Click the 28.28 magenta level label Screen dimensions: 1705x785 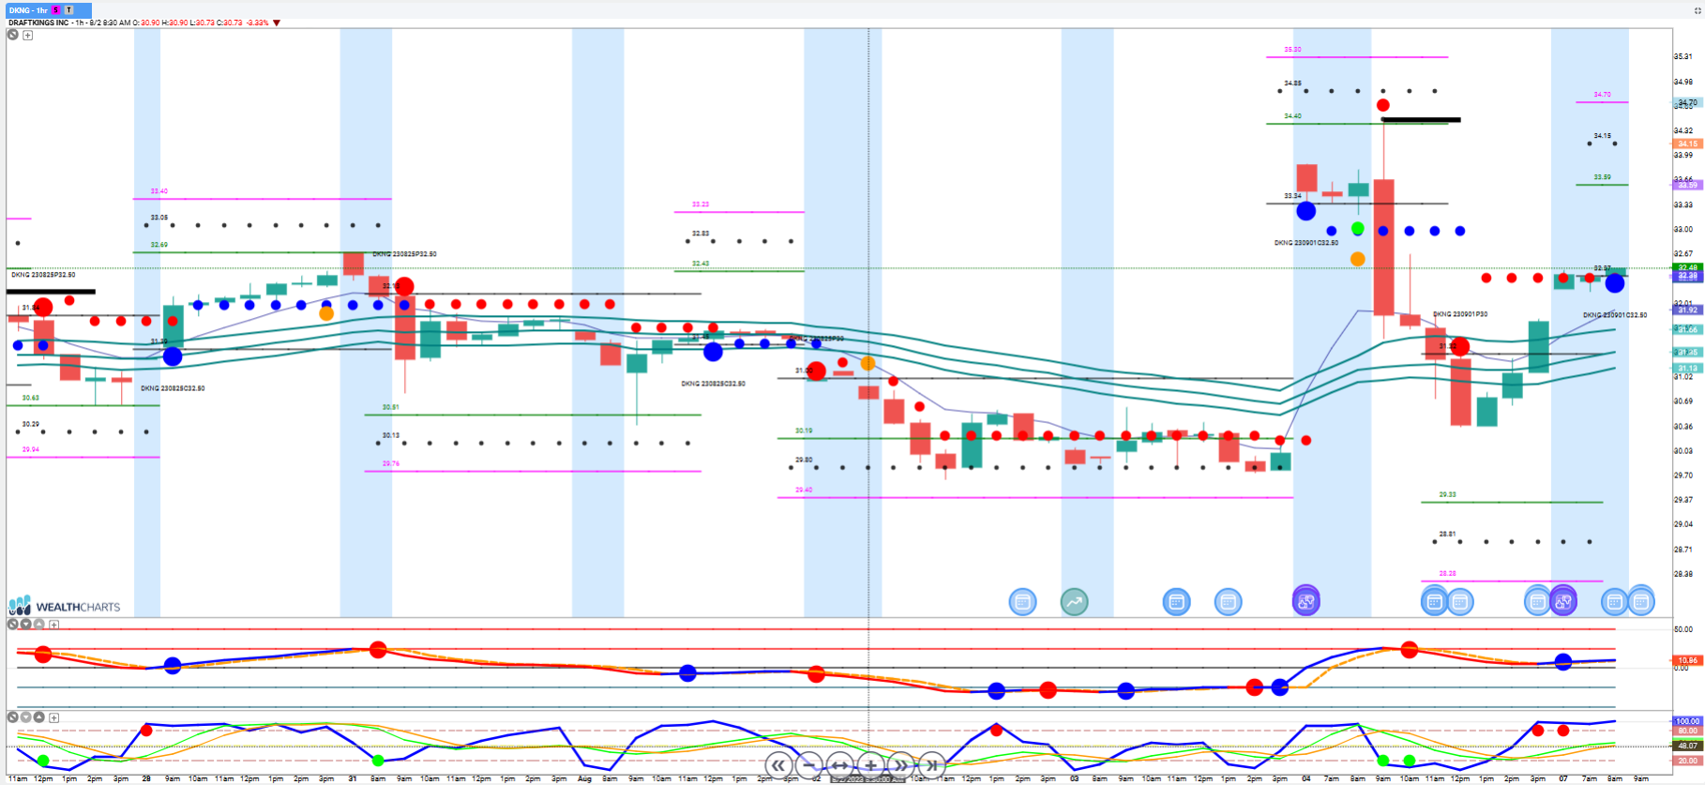1447,574
